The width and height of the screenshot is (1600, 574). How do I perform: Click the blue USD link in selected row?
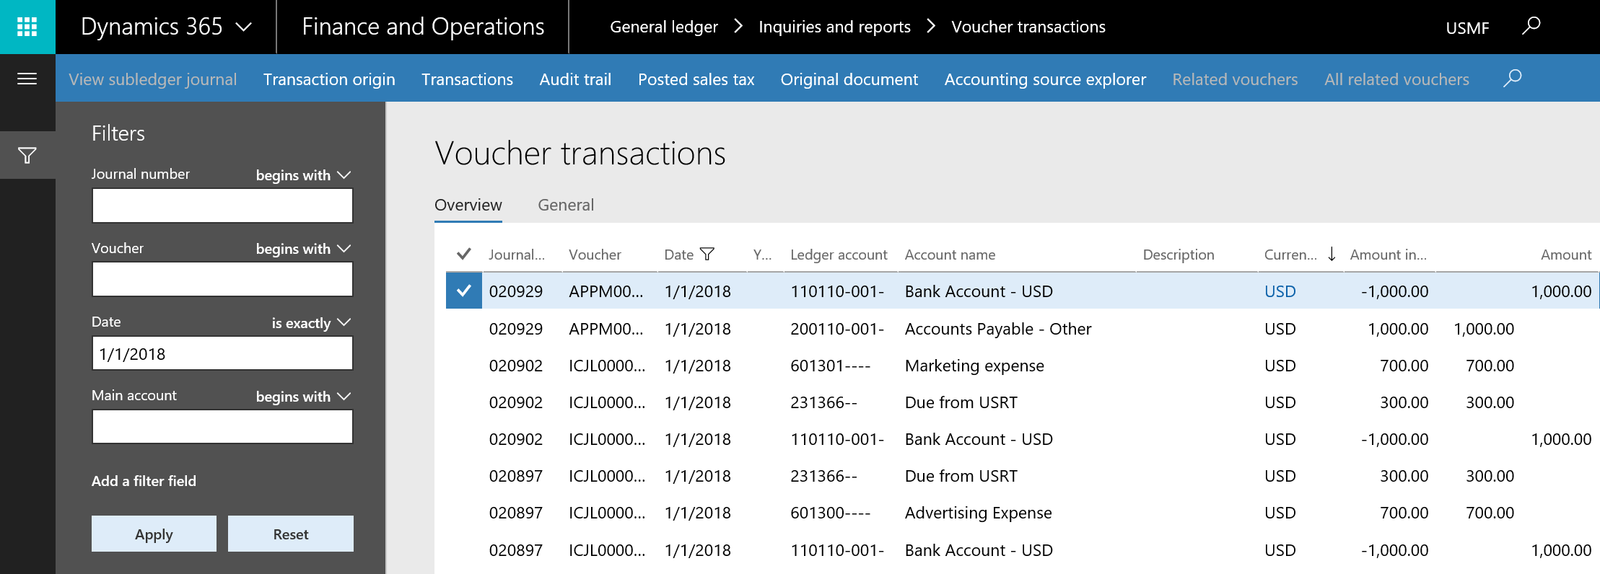[x=1280, y=291]
